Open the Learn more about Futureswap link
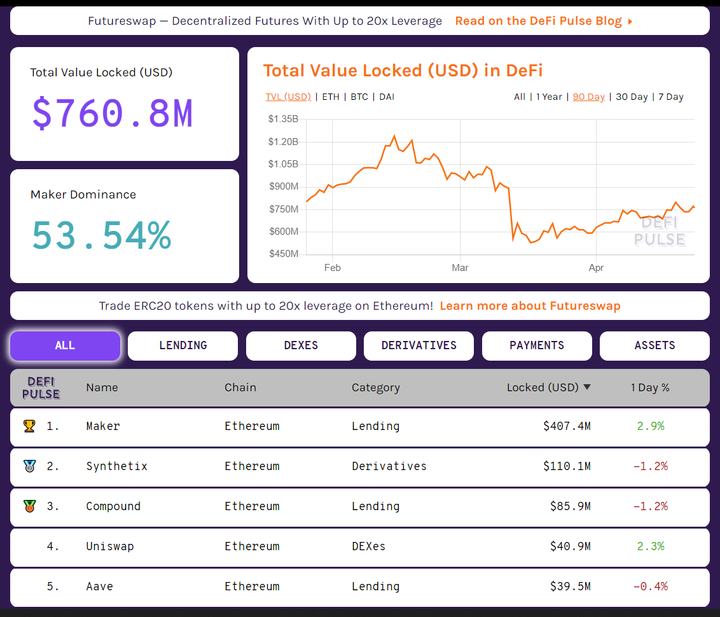Screen dimensions: 720x617 click(530, 306)
